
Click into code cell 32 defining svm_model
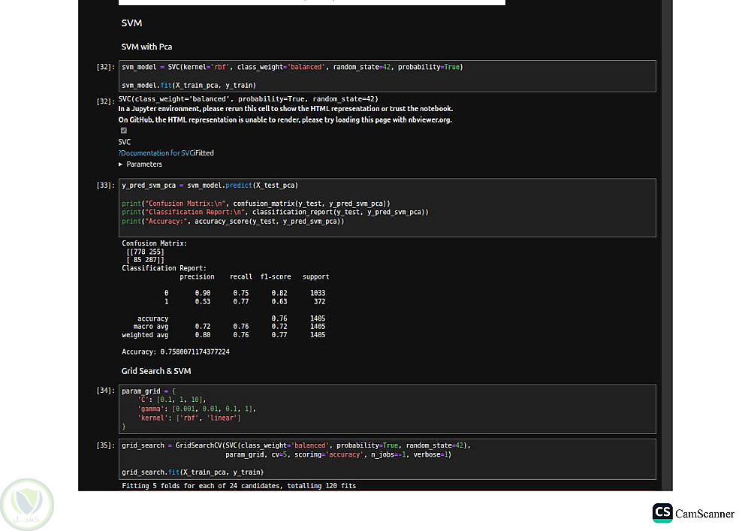[387, 76]
